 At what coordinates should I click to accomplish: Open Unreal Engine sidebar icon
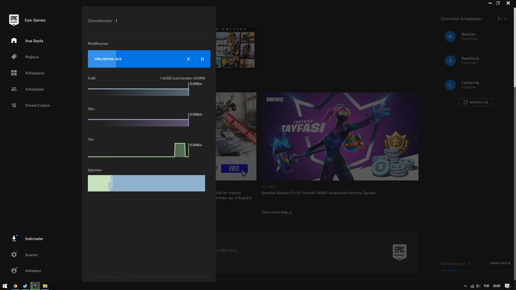(14, 105)
